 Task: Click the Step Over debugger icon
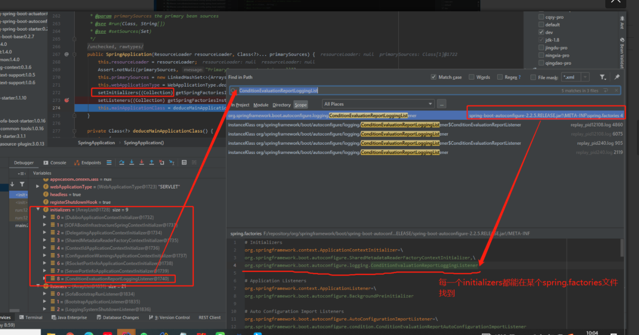pyautogui.click(x=122, y=162)
